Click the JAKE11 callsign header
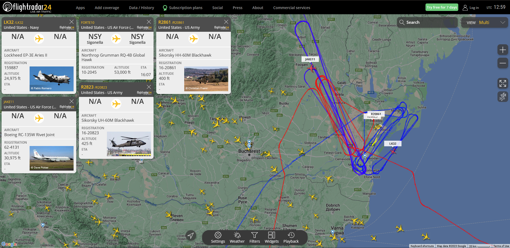510x248 pixels. (9, 102)
